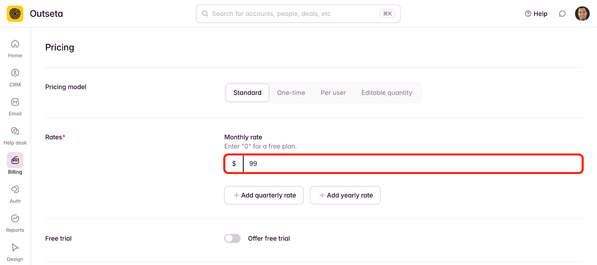Go to CRM in sidebar
Screen dimensions: 597x265
pyautogui.click(x=15, y=73)
